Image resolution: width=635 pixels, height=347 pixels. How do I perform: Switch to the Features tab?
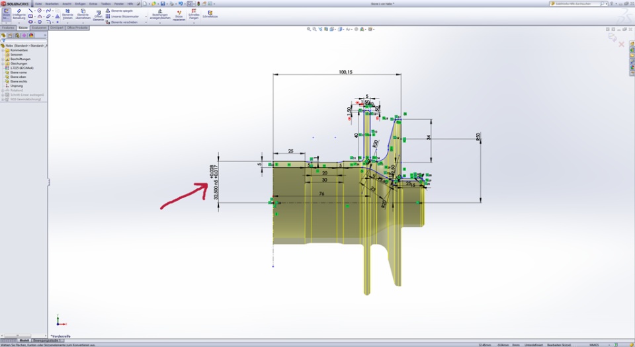click(8, 28)
